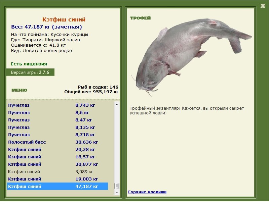Open the МЕНЮ button
Screen dimensions: 269x206
(x=19, y=90)
